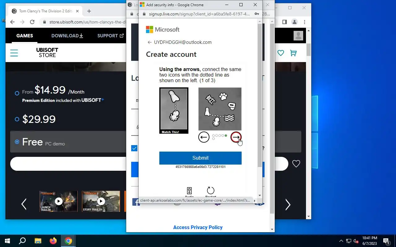This screenshot has width=396, height=247.
Task: Open the Windows Start menu
Action: point(7,241)
